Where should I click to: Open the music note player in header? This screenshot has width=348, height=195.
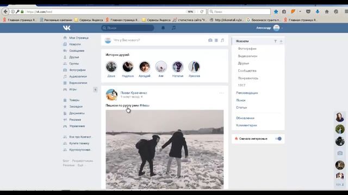point(174,28)
